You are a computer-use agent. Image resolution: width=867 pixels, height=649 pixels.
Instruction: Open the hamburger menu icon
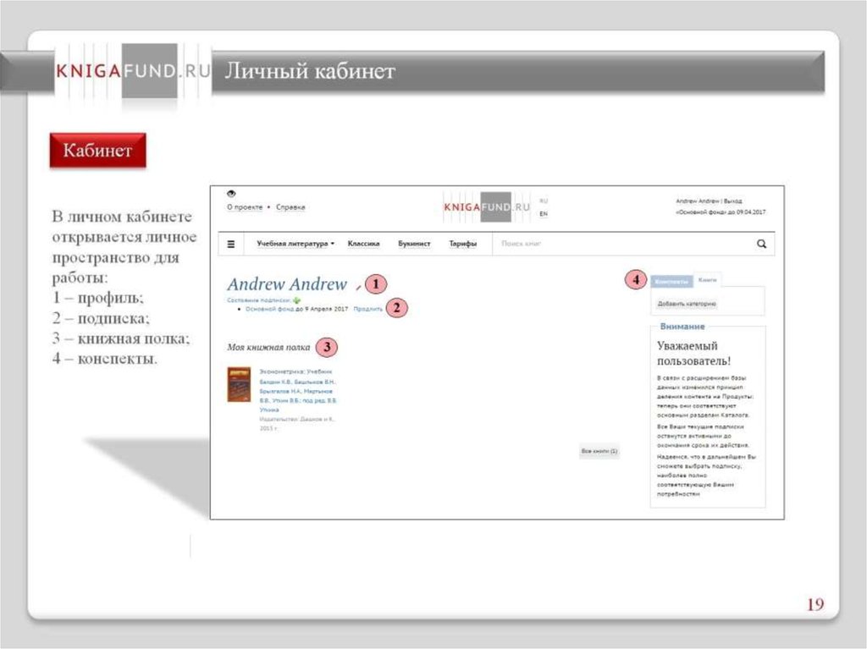231,244
